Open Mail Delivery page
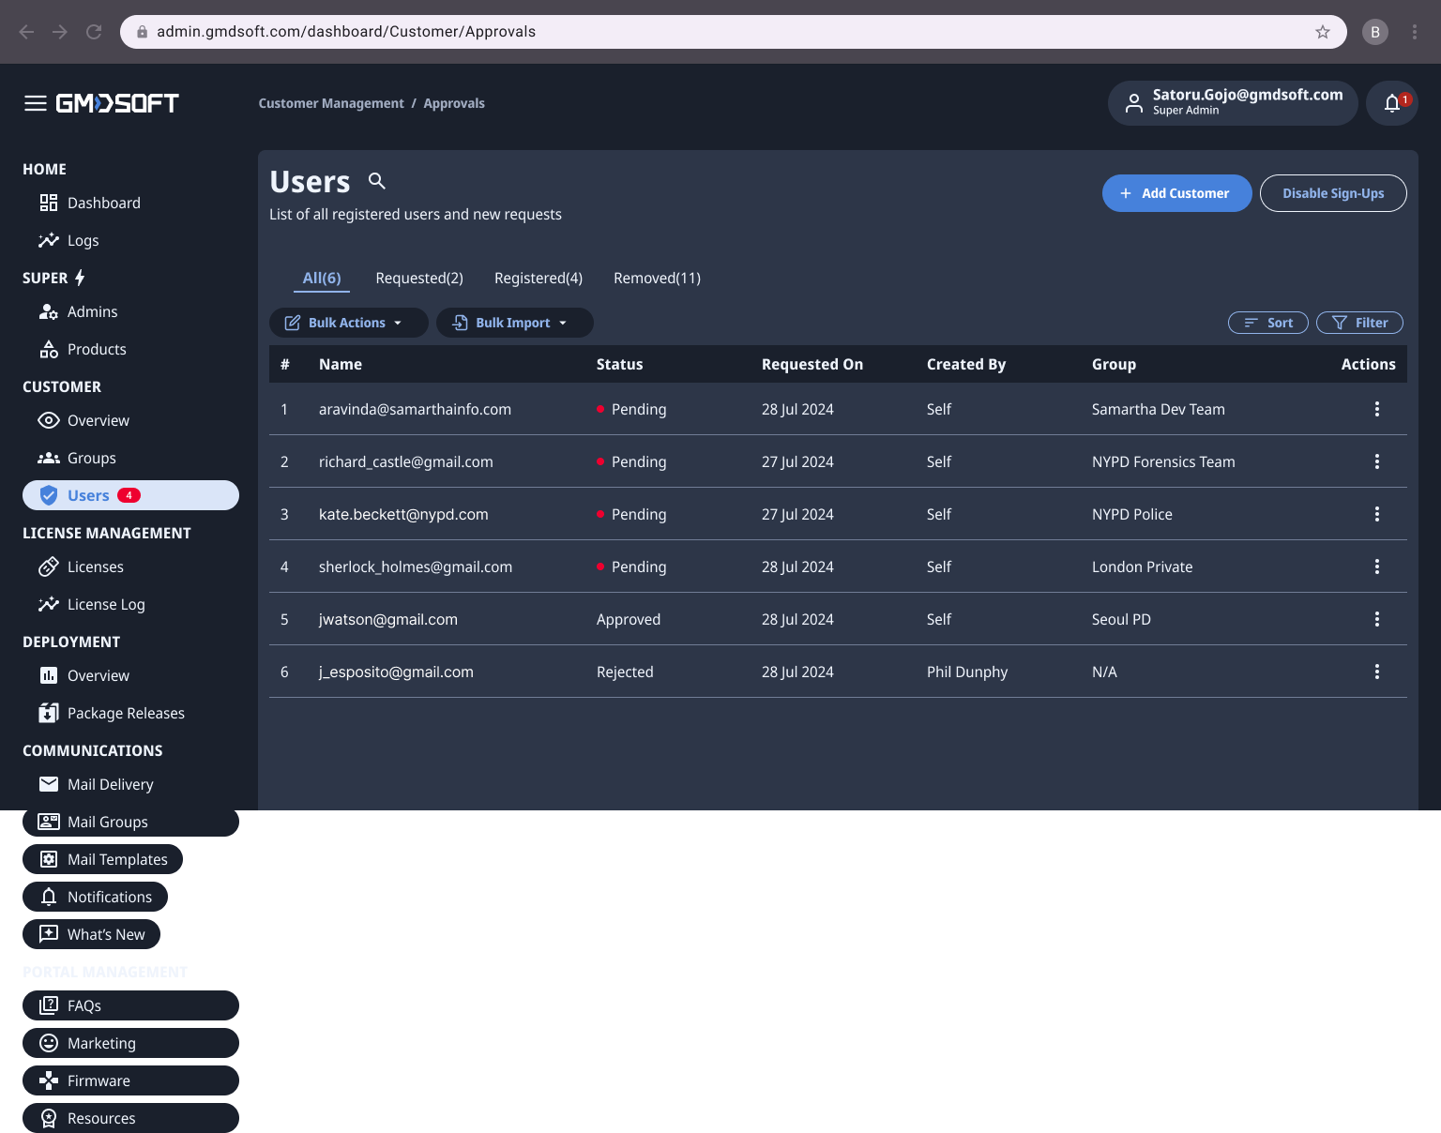The image size is (1441, 1133). tap(130, 784)
